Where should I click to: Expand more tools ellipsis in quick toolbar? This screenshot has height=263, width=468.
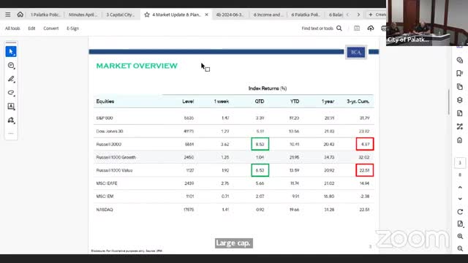[11, 133]
